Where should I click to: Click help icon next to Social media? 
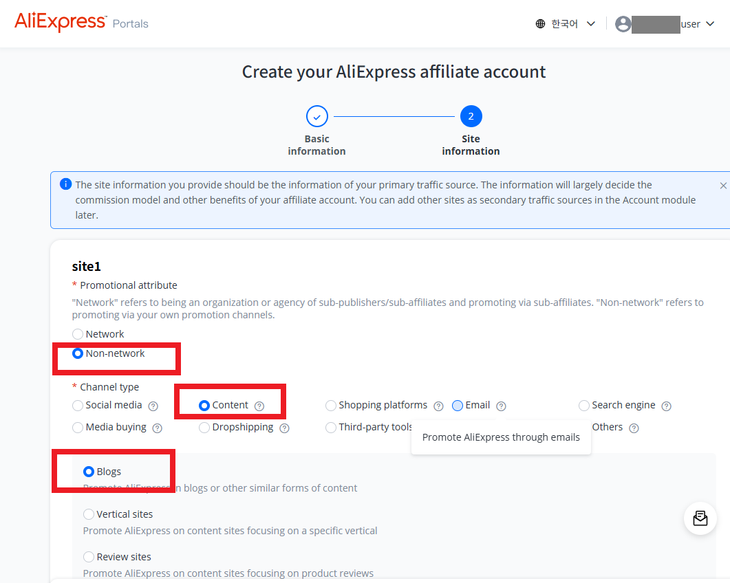pyautogui.click(x=153, y=406)
